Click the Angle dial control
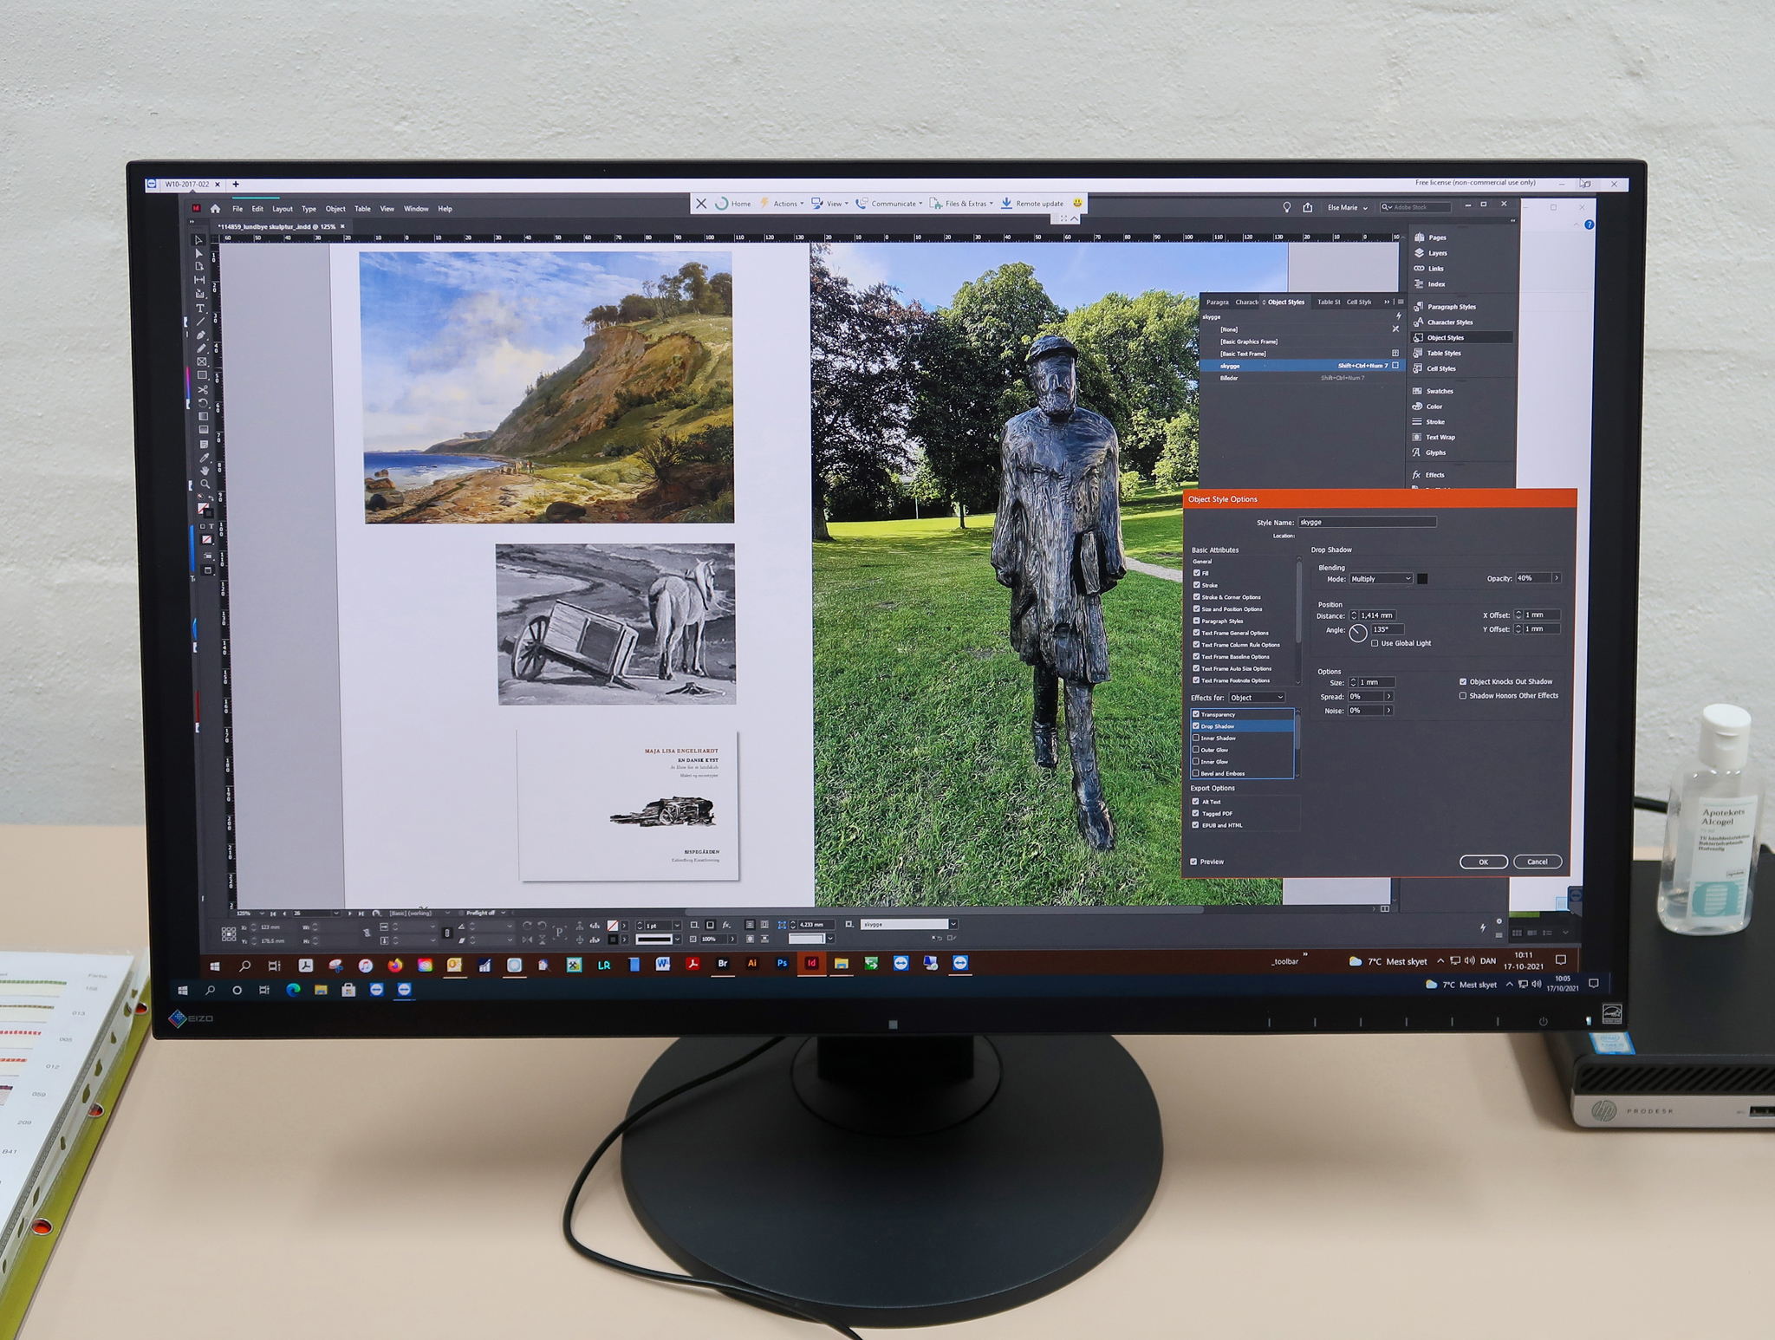Viewport: 1775px width, 1340px height. click(1358, 634)
